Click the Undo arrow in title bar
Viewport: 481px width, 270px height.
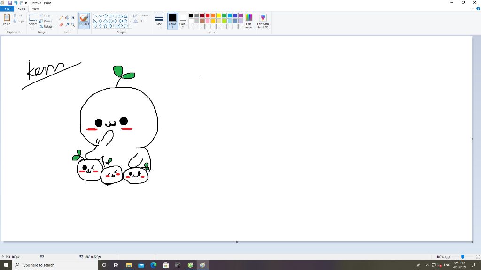point(16,3)
